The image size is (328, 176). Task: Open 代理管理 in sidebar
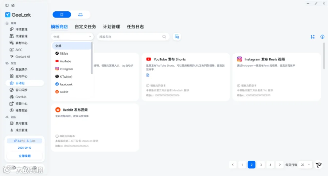[x=22, y=36]
